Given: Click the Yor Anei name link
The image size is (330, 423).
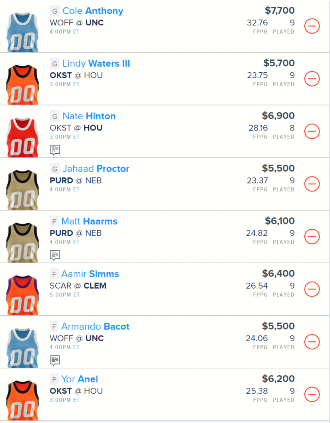Looking at the screenshot, I should coord(80,379).
